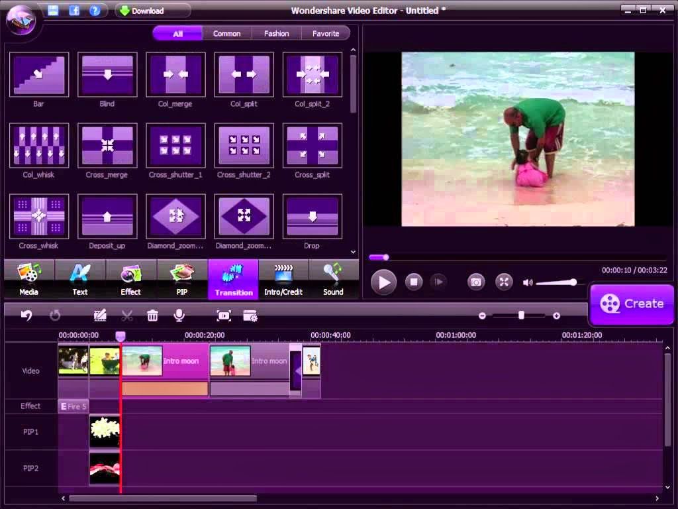The width and height of the screenshot is (678, 509).
Task: Click the undo arrow icon
Action: 26,316
